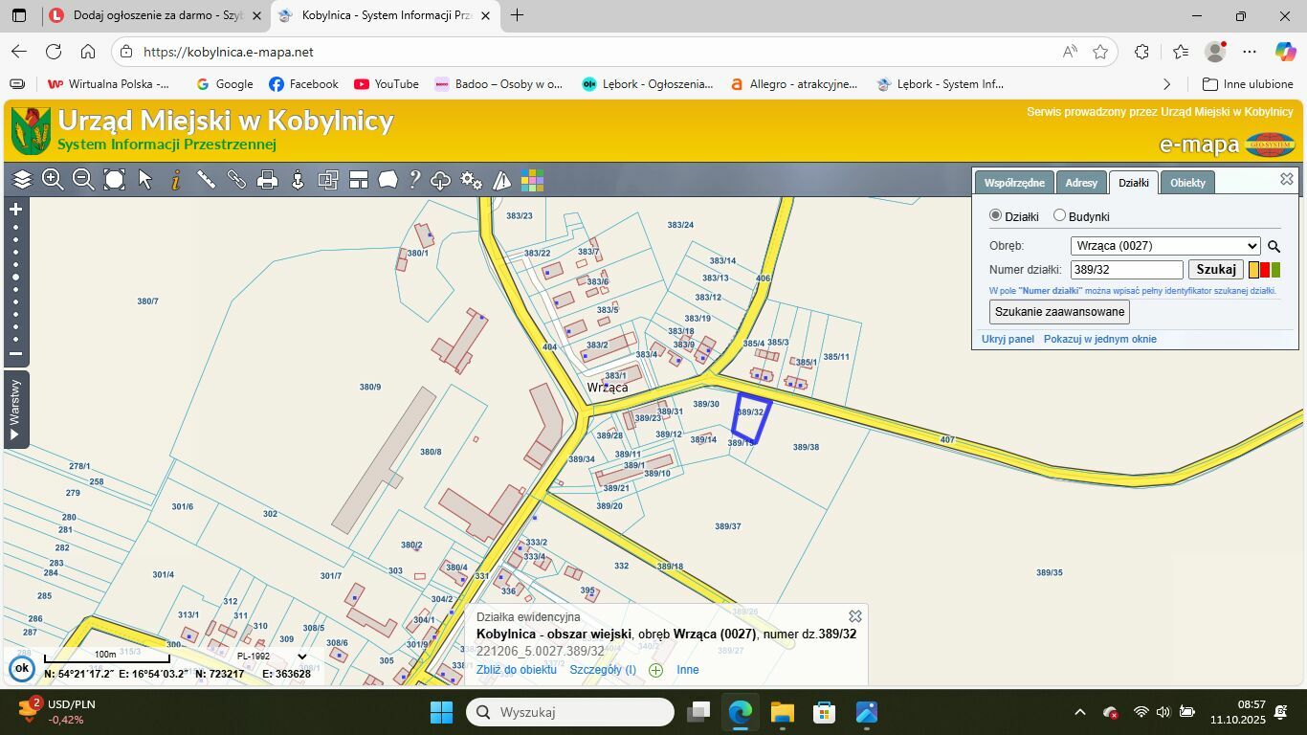Open the PL-1992 coordinate system dropdown
Screen dimensions: 1307x735
coord(272,657)
